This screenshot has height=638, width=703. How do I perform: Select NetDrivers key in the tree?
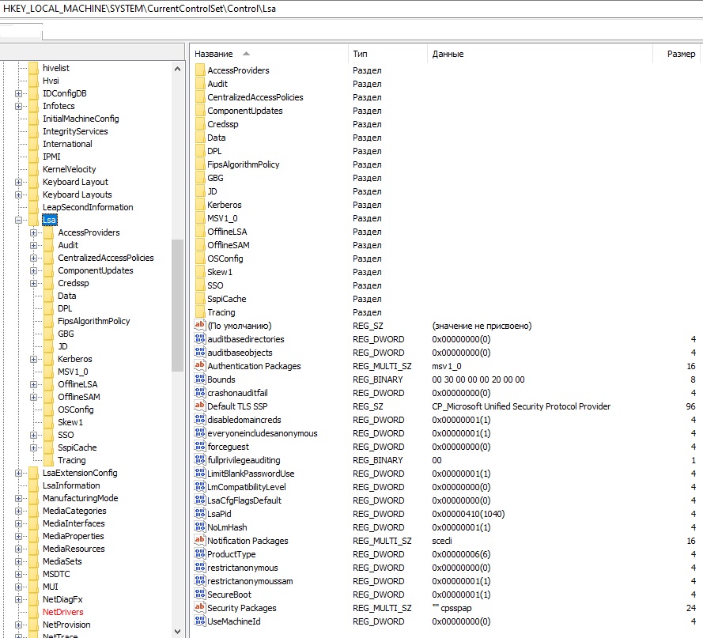[x=62, y=612]
